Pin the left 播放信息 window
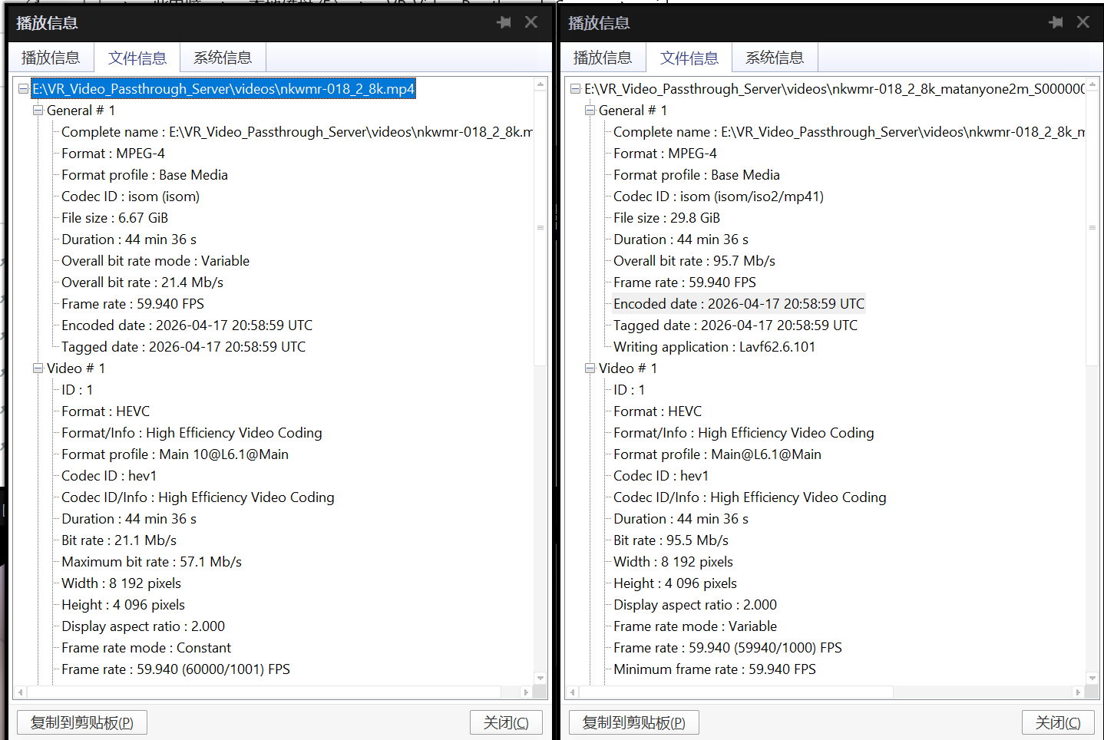1104x740 pixels. tap(504, 22)
